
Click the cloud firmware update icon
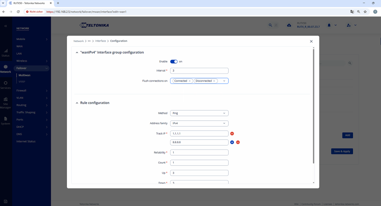pos(289,25)
